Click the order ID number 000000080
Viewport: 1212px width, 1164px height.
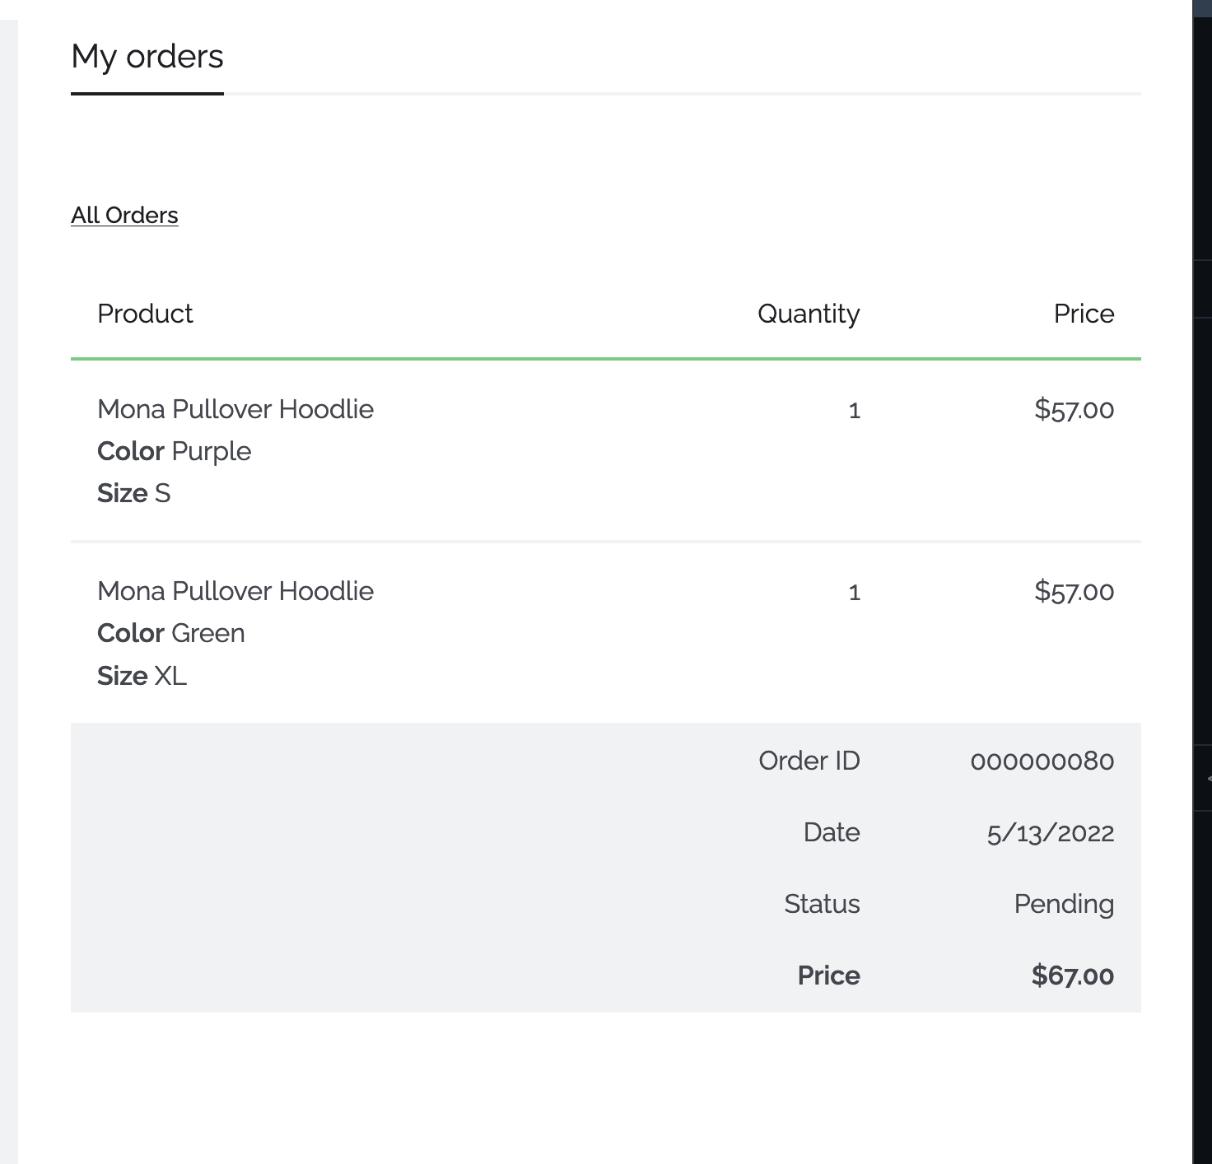click(1042, 761)
